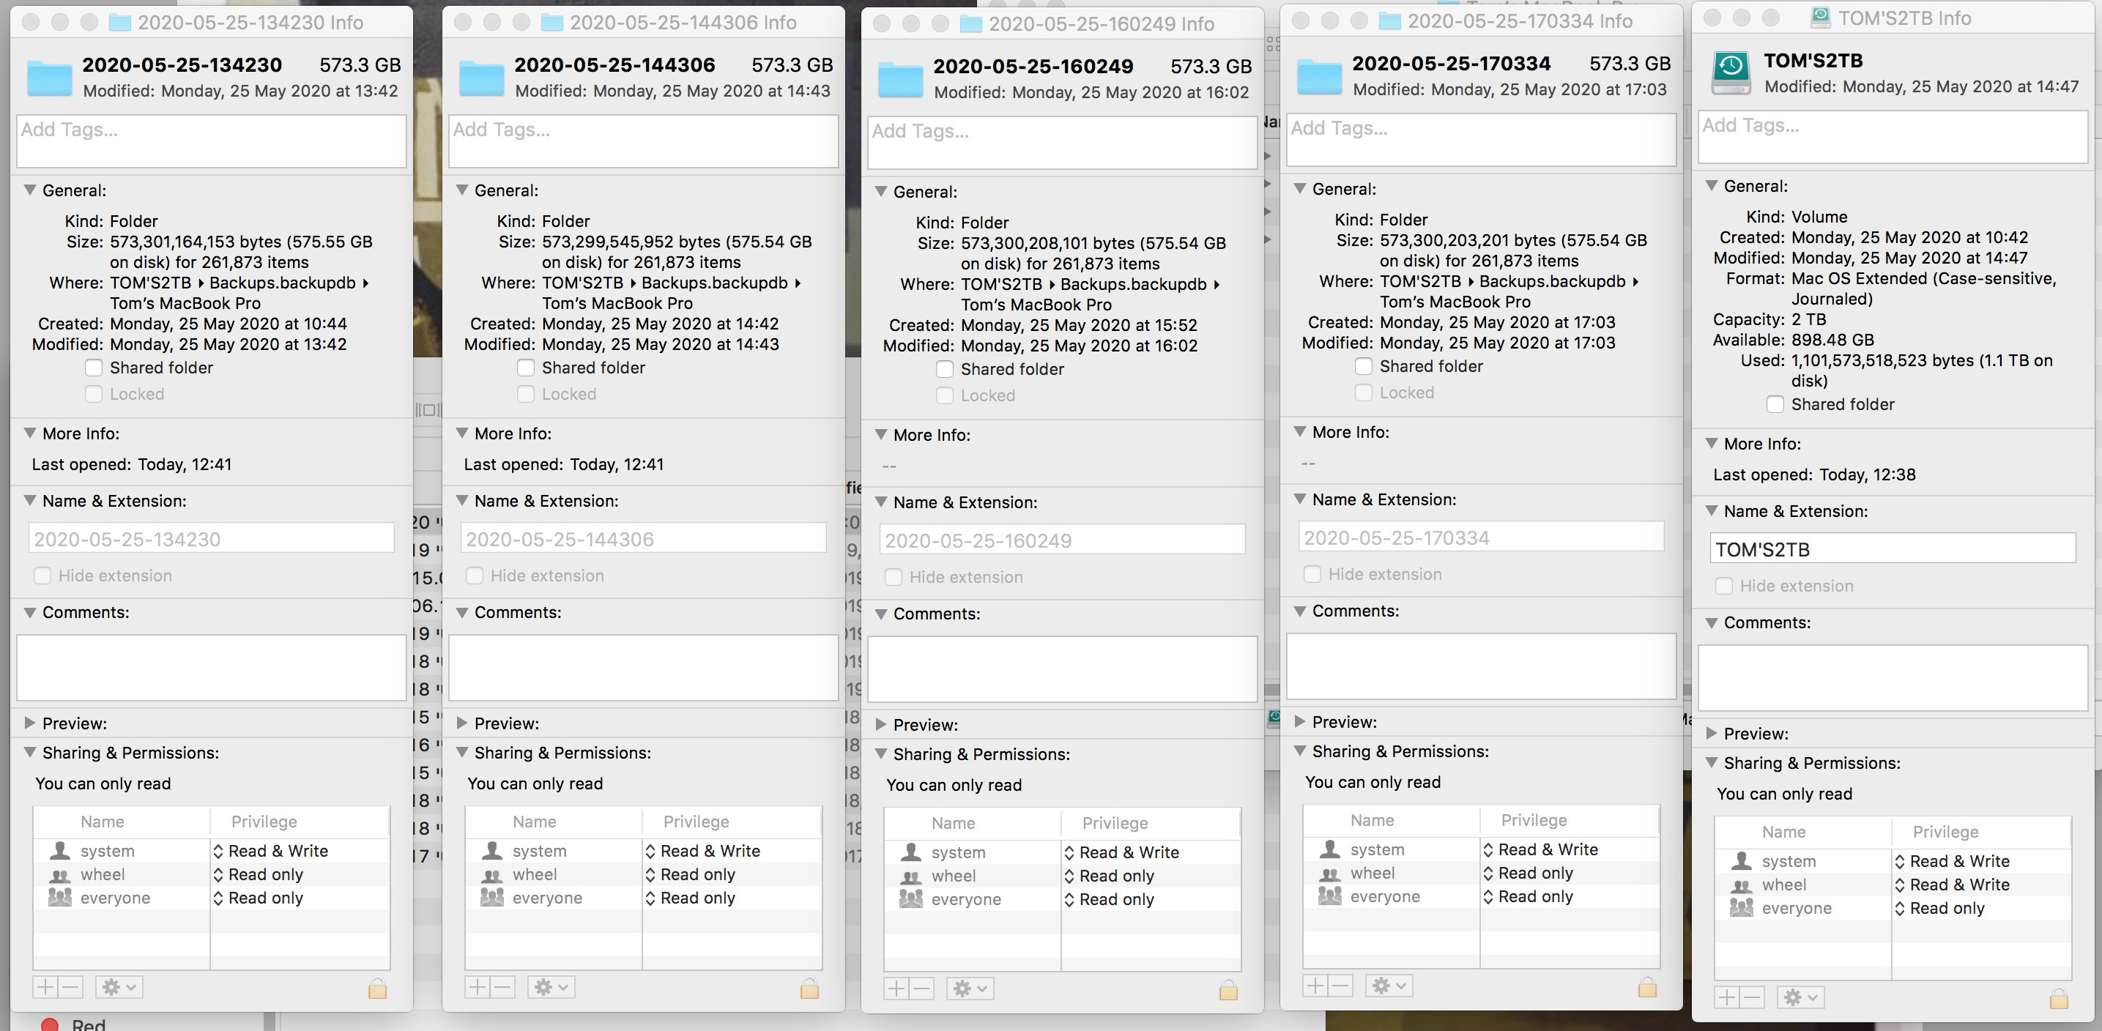Collapse General section of TOM'S2TB Info
Screen dimensions: 2102x1031
(1711, 186)
